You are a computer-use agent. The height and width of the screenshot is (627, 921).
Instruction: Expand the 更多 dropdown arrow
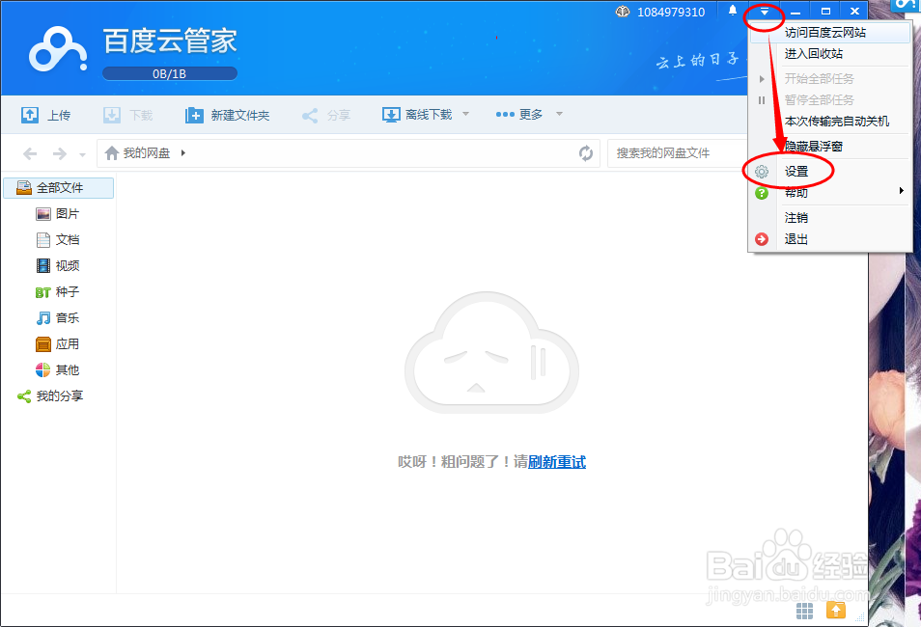pyautogui.click(x=559, y=114)
